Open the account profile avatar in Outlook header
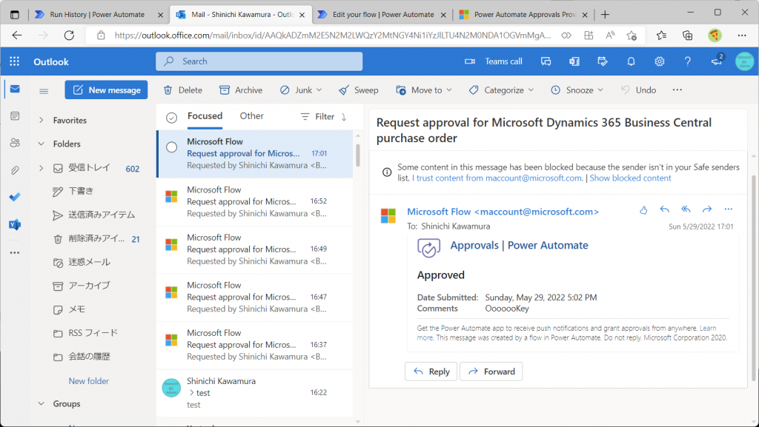 click(744, 61)
